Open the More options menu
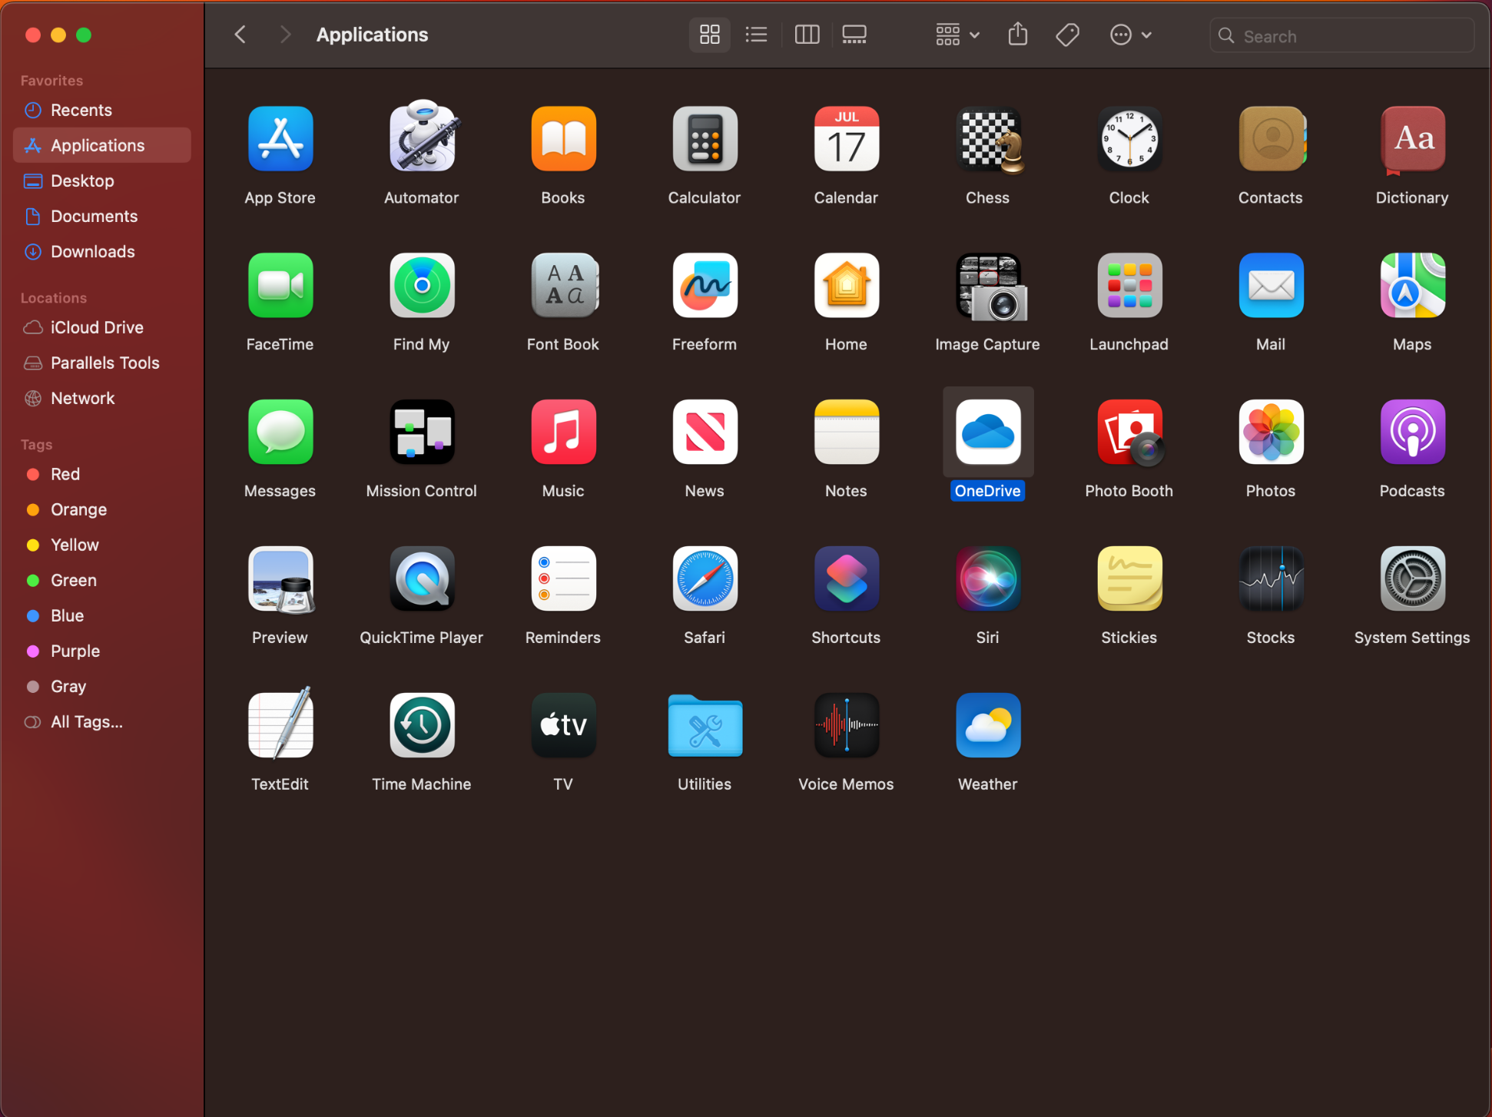The height and width of the screenshot is (1117, 1492). pos(1129,35)
